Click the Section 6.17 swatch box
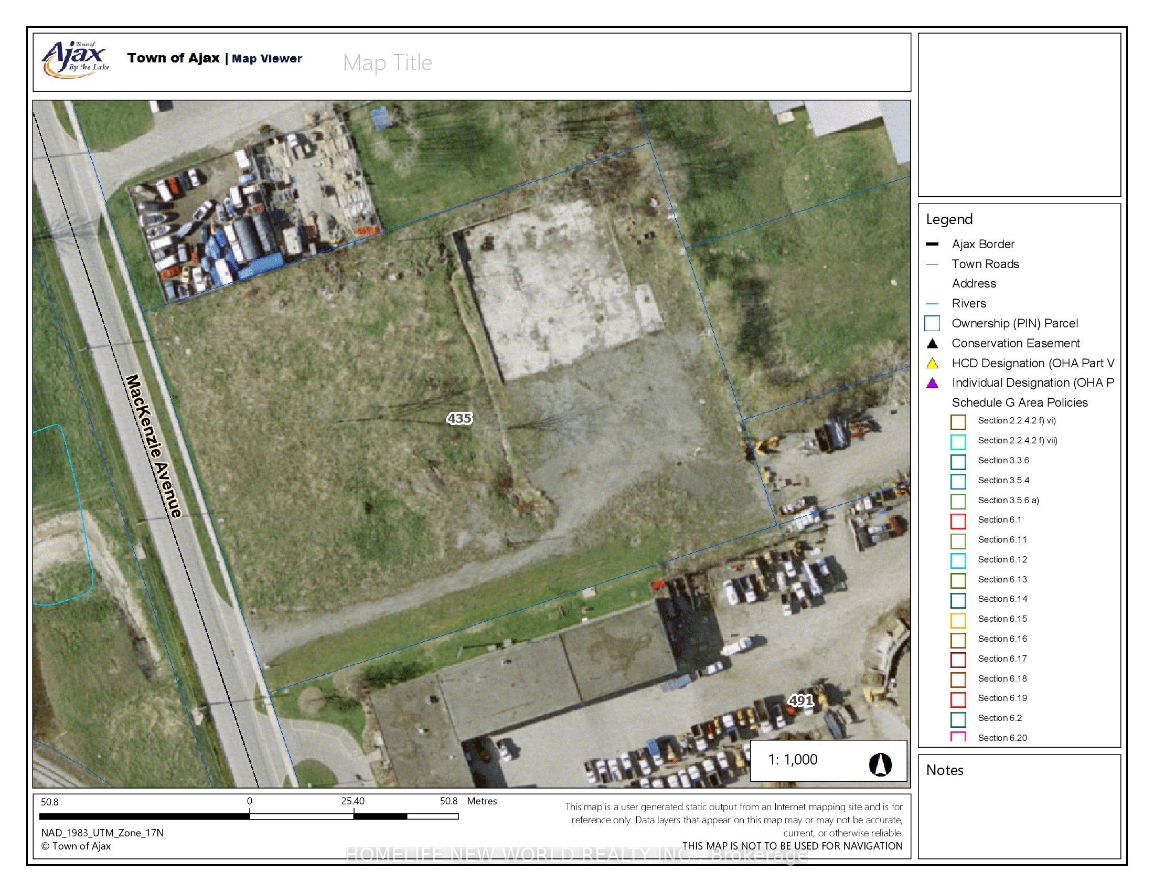The image size is (1154, 892). click(958, 660)
